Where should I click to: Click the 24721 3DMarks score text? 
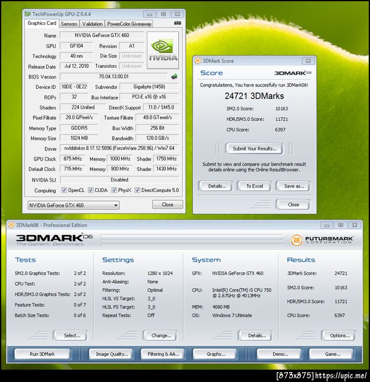(x=254, y=96)
